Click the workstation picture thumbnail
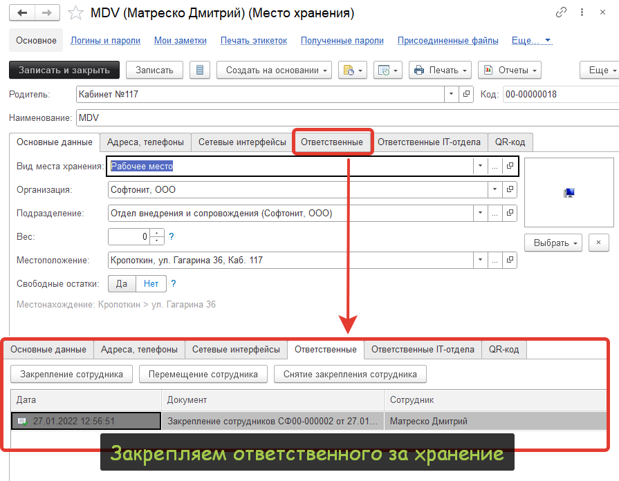 [x=569, y=193]
